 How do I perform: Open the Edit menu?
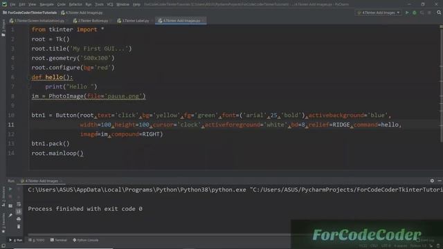click(x=22, y=5)
